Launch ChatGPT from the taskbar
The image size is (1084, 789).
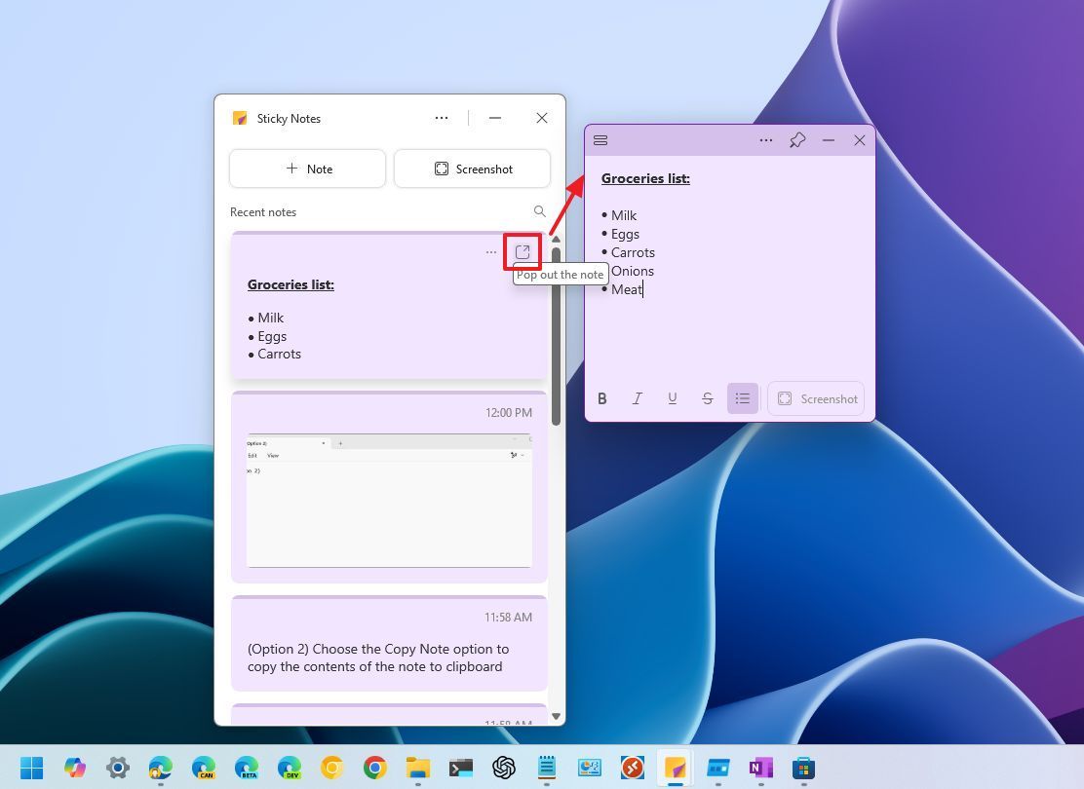504,768
